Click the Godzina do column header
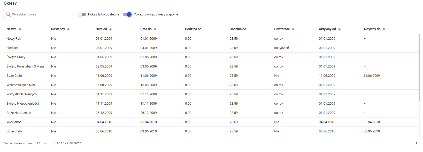423x152 pixels. click(238, 29)
